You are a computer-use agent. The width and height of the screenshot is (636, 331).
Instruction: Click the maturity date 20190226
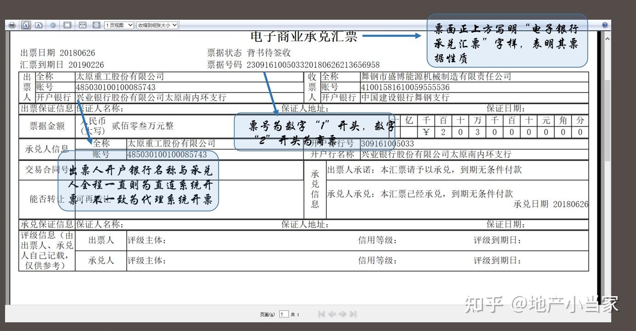[86, 65]
